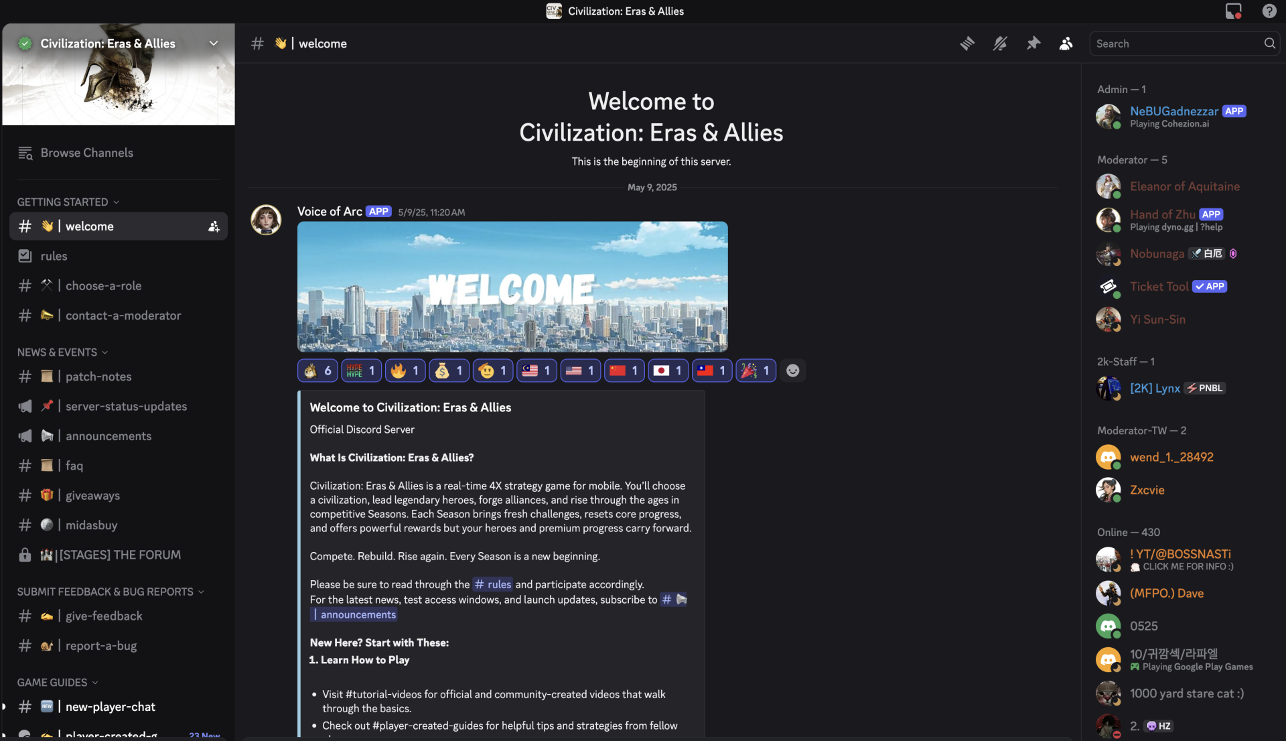The image size is (1286, 741).
Task: Click the search magnifier icon
Action: 1269,44
